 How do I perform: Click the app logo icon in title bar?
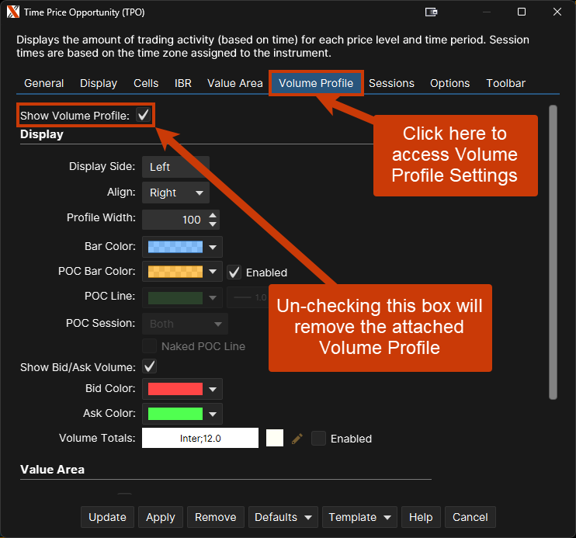(12, 12)
